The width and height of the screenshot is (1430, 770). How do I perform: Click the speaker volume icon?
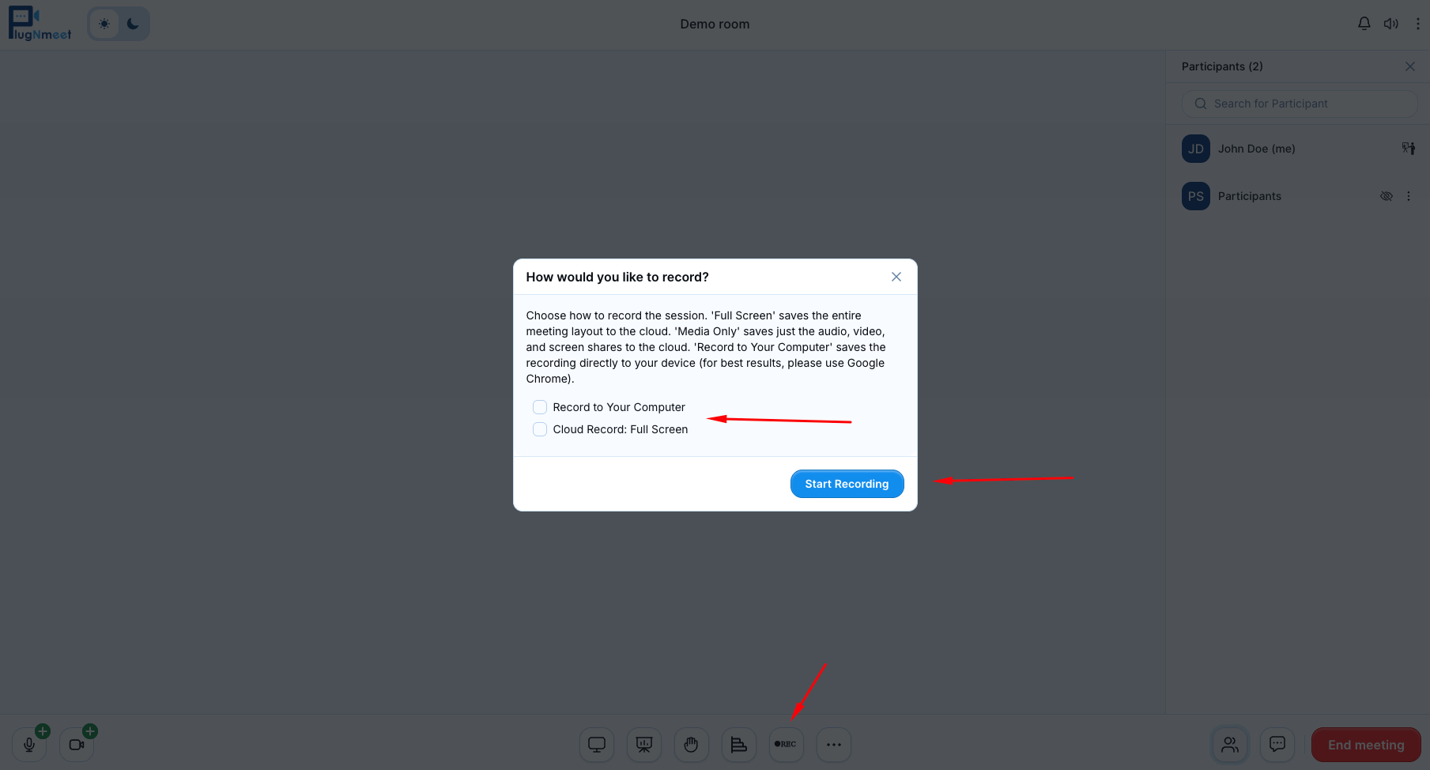click(x=1391, y=24)
